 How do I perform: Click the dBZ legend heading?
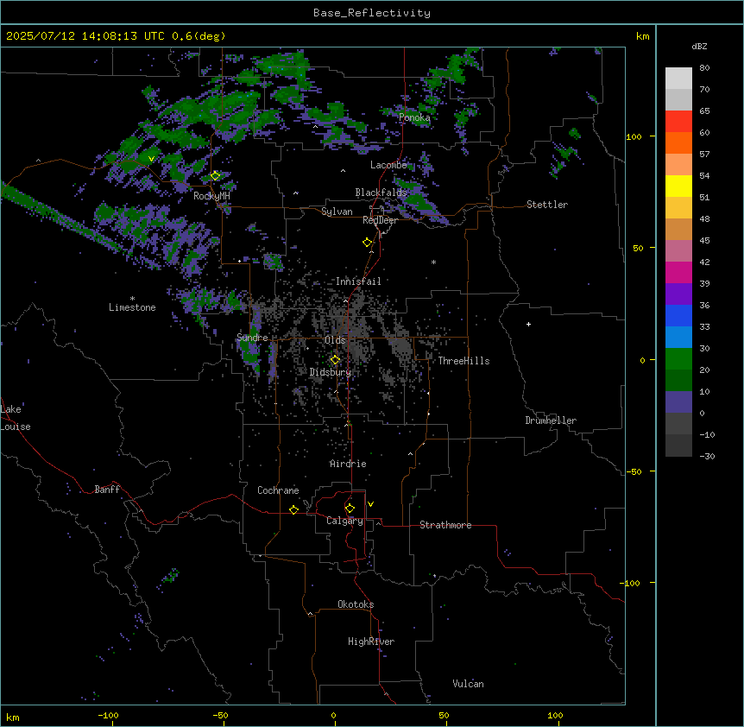(x=699, y=46)
